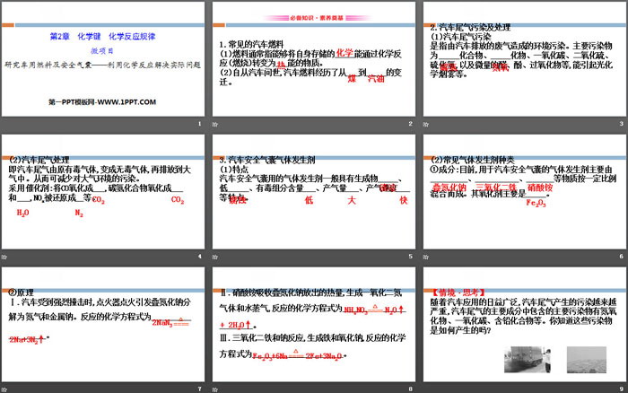The height and width of the screenshot is (393, 628).
Task: Click slide number label "1"
Action: tap(199, 124)
